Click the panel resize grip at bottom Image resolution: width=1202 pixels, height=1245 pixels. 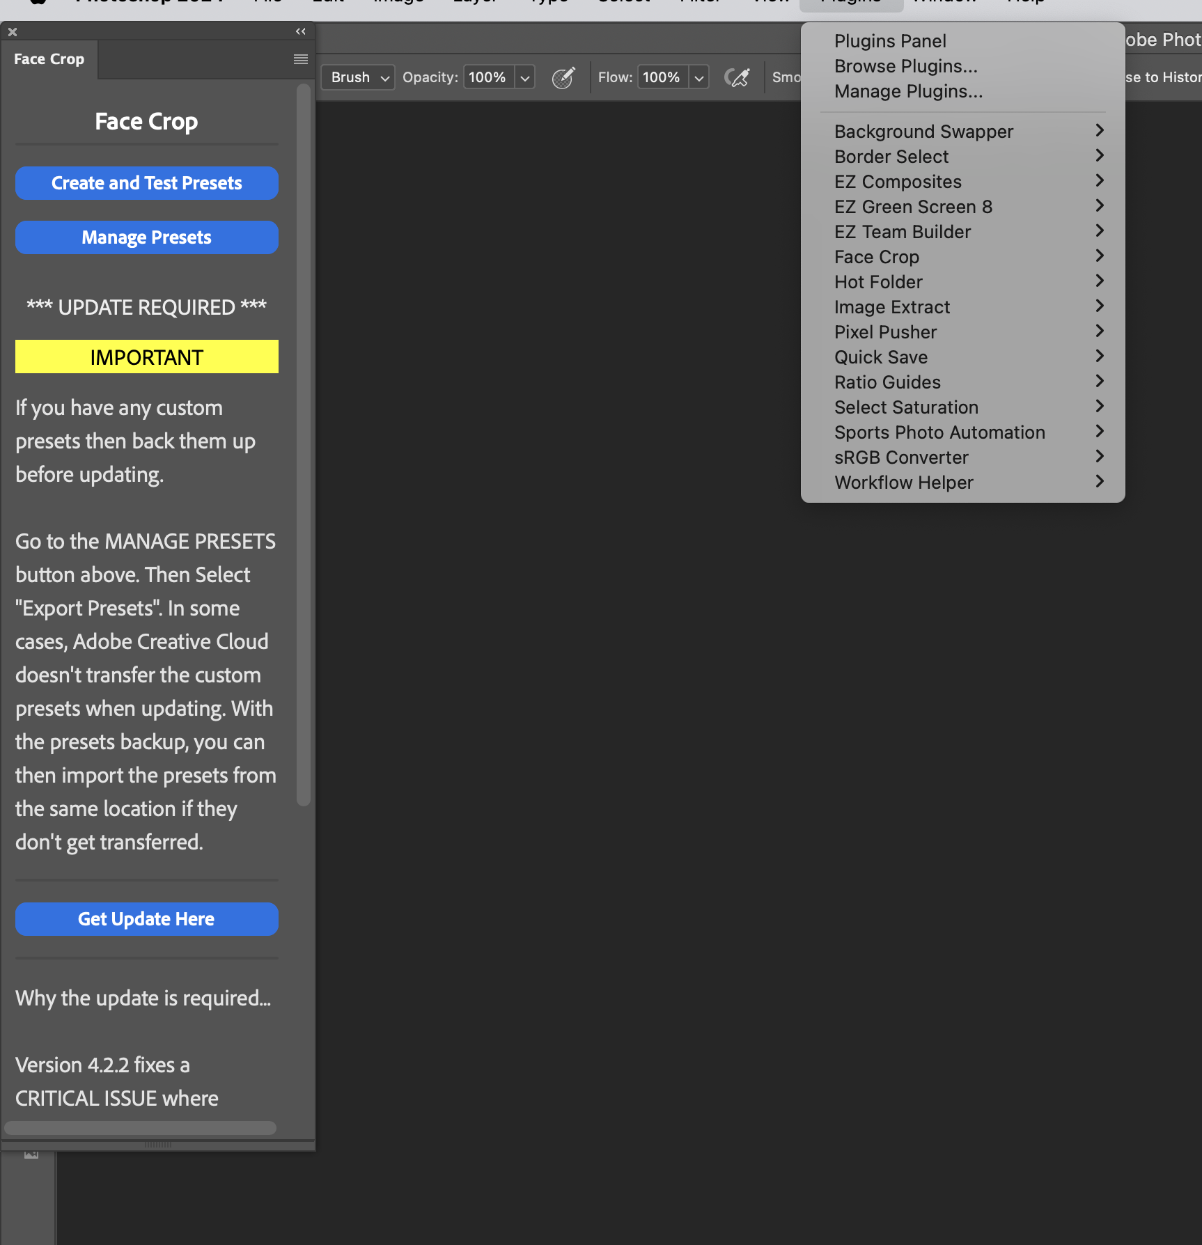158,1144
